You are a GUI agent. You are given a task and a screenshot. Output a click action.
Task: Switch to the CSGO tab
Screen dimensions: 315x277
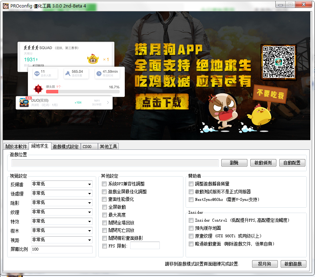point(89,147)
